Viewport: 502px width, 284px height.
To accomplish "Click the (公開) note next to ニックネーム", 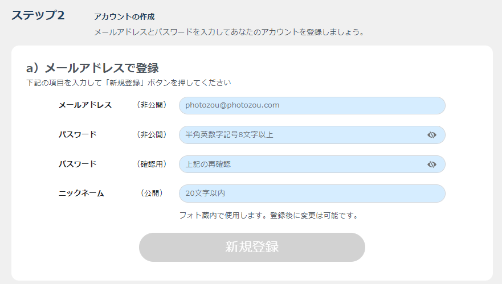I will coord(152,193).
